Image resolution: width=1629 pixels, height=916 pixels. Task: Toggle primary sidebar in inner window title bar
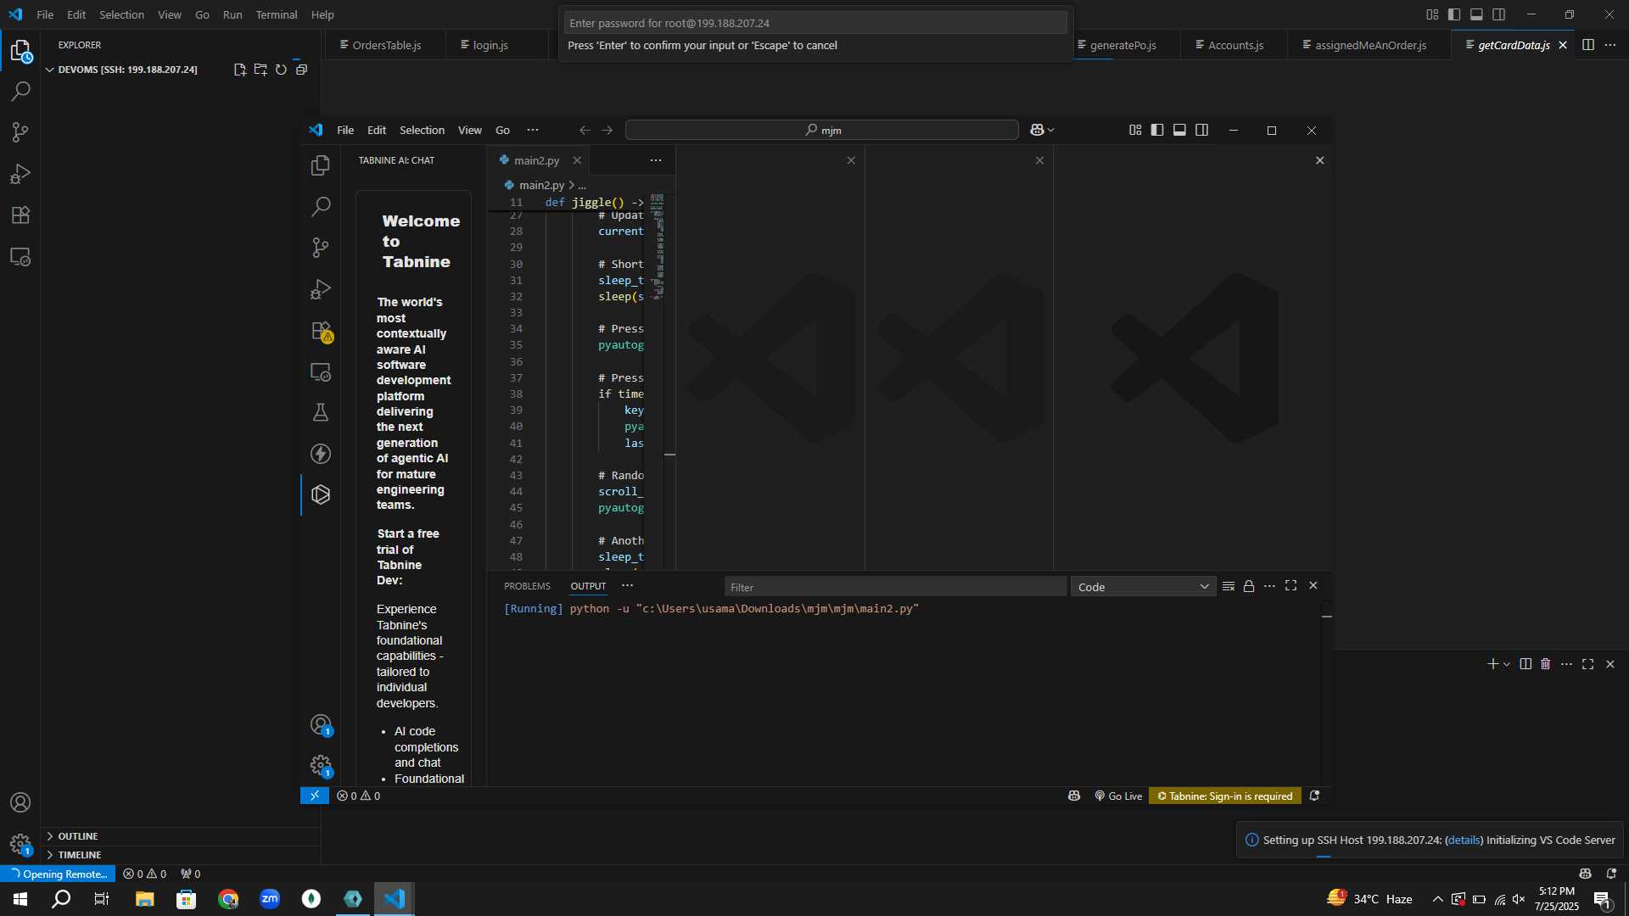[1157, 130]
